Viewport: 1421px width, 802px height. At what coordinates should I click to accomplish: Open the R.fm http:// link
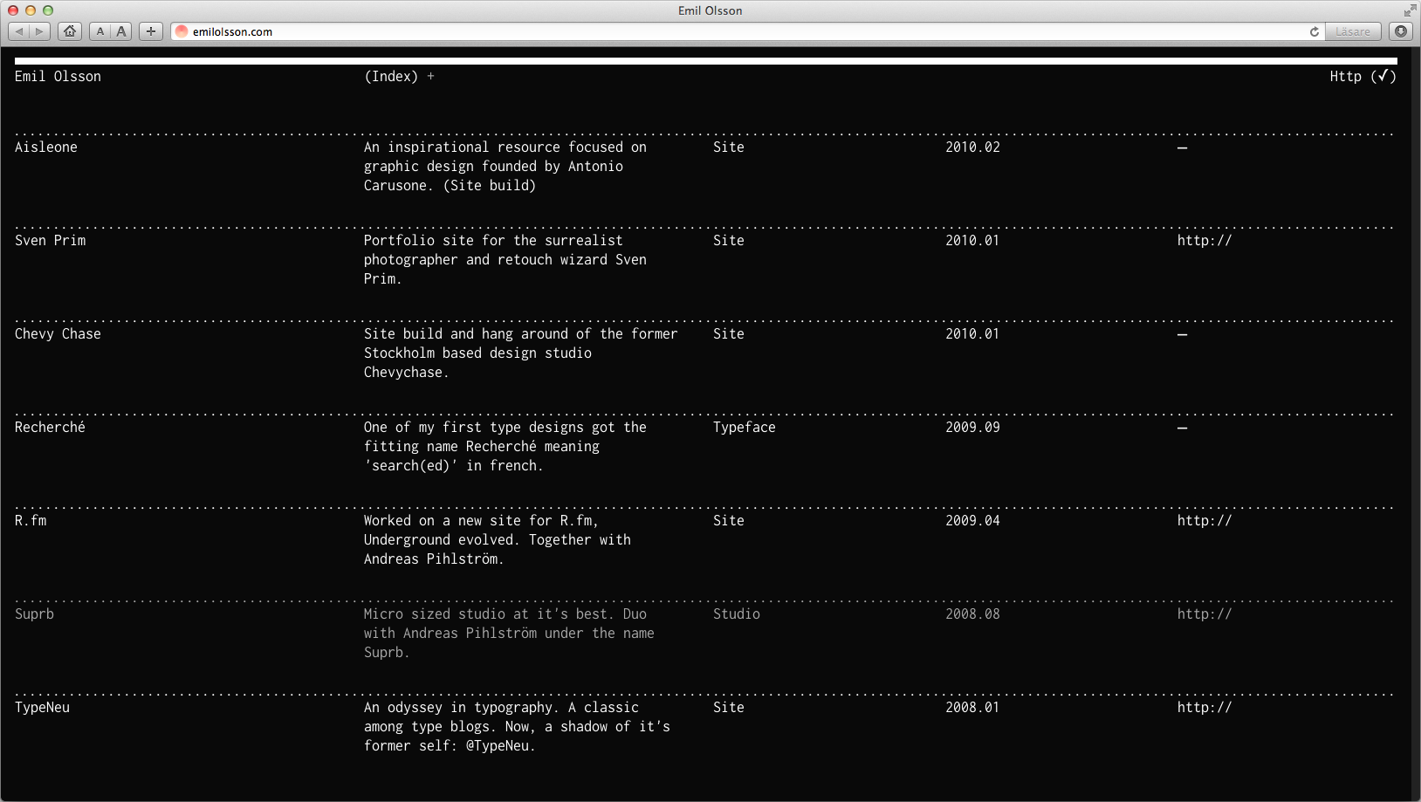[1204, 521]
